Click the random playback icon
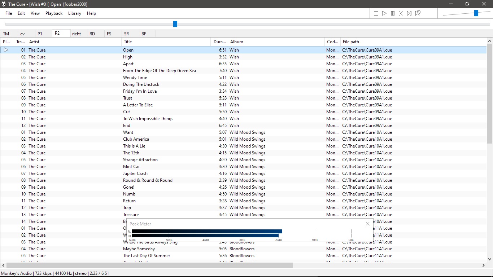Image resolution: width=493 pixels, height=277 pixels. 418,13
